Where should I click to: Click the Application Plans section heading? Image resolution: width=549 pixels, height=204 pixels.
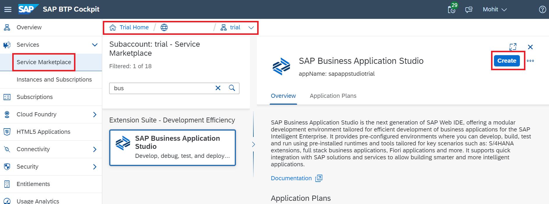point(301,198)
